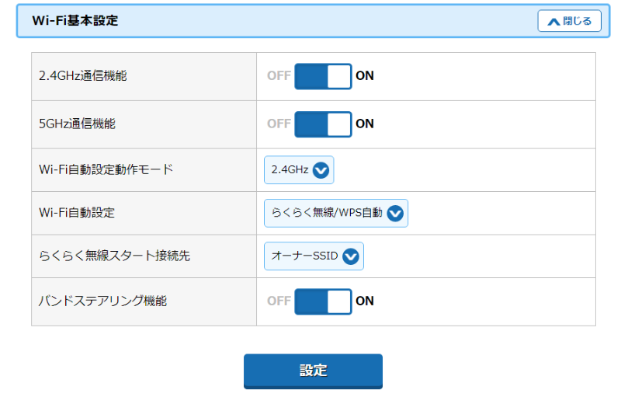Click the arrow icon beside 2.4GHz dropdown
The height and width of the screenshot is (397, 621).
tap(321, 169)
